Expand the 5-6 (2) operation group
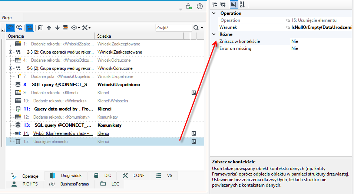The image size is (354, 194). tap(10, 68)
